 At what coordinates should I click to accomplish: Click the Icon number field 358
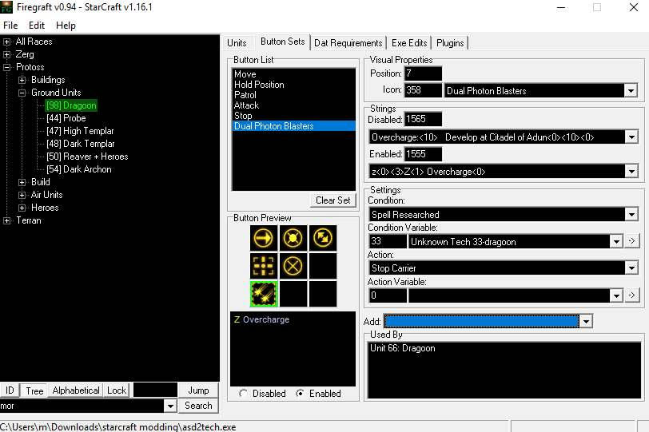[x=423, y=90]
